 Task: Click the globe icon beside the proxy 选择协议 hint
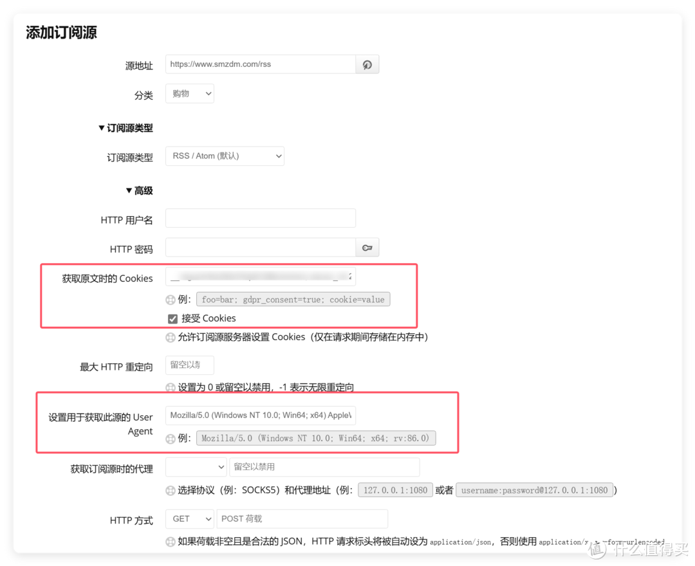point(170,489)
